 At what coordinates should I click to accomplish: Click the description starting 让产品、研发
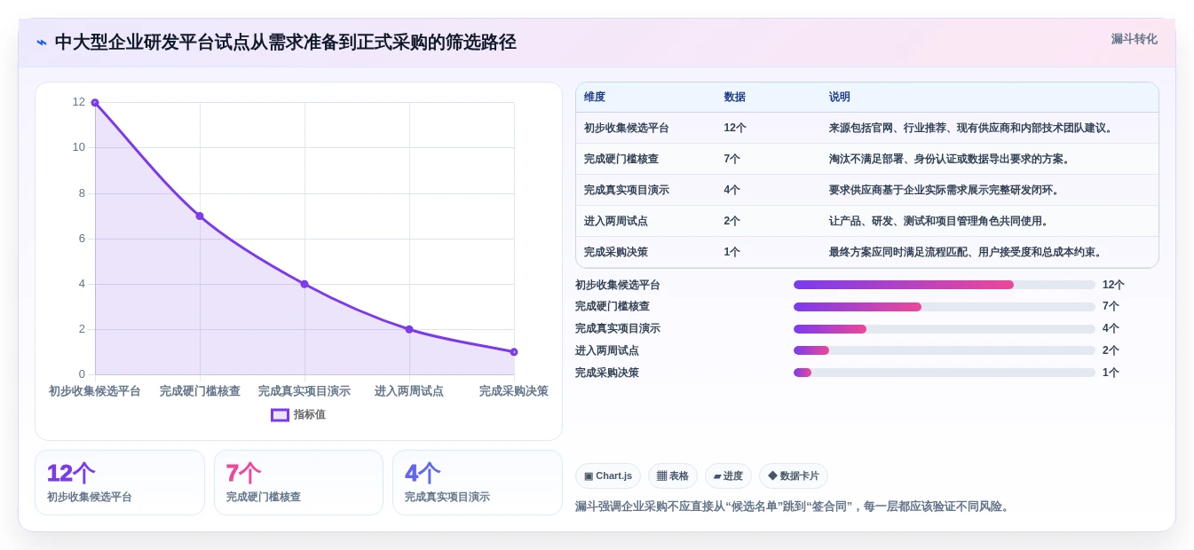click(939, 221)
